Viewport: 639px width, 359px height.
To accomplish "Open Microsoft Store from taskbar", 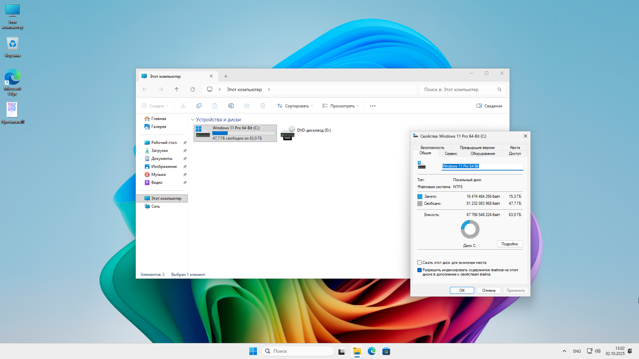I will tap(386, 351).
